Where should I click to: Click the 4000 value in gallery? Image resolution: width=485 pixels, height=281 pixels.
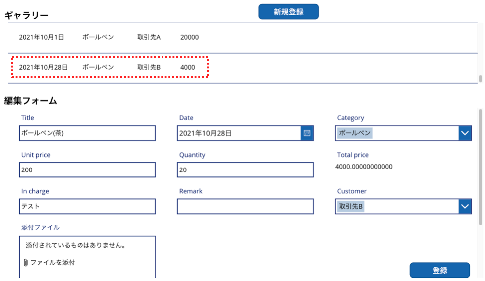pos(188,67)
